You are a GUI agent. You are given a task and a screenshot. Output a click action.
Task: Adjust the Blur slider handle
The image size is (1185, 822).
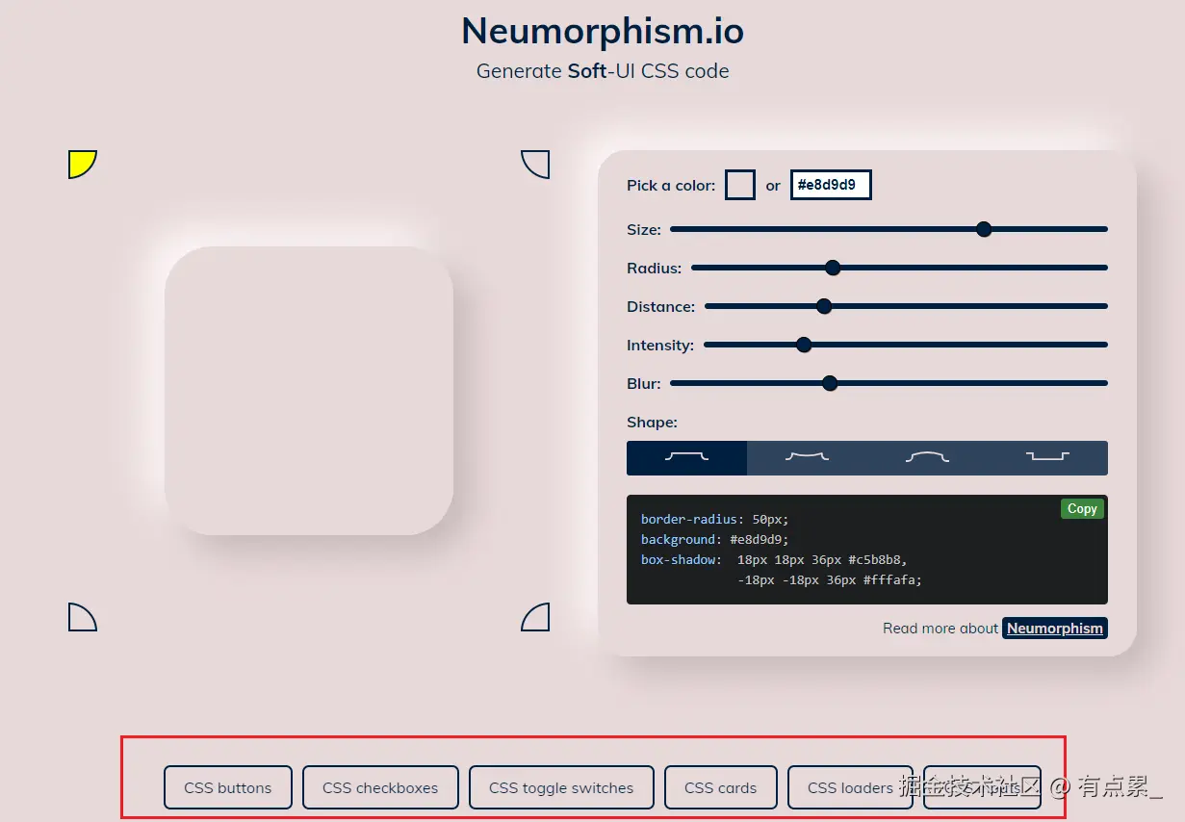(830, 383)
